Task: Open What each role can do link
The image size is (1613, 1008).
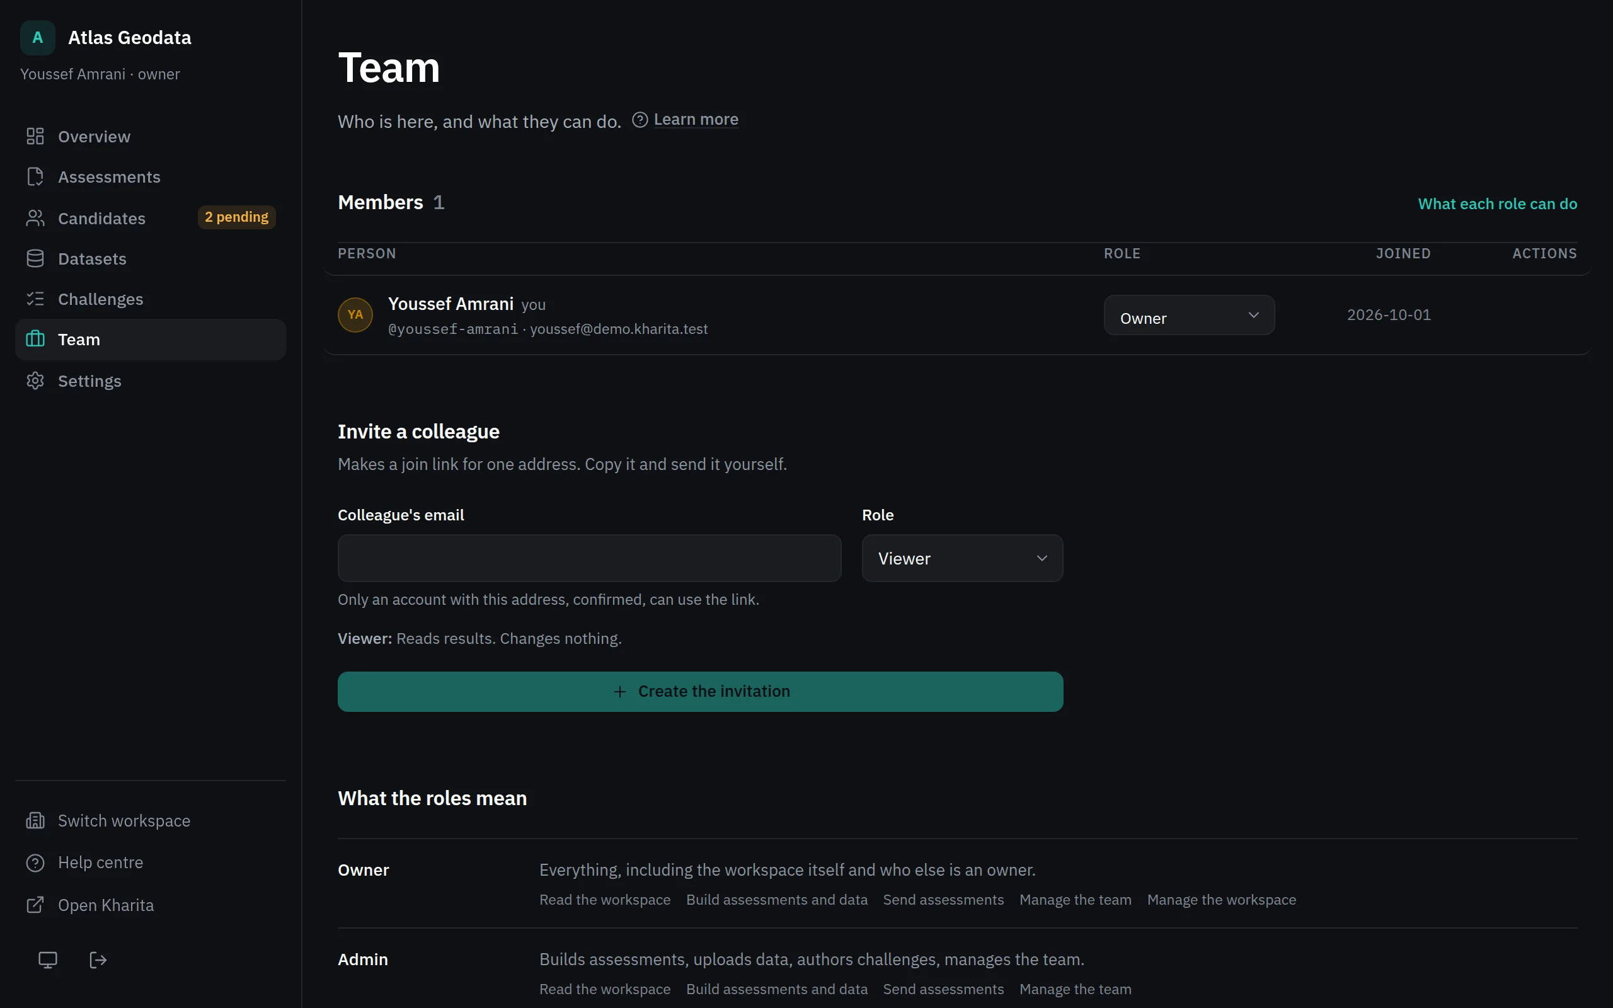Action: click(1497, 203)
